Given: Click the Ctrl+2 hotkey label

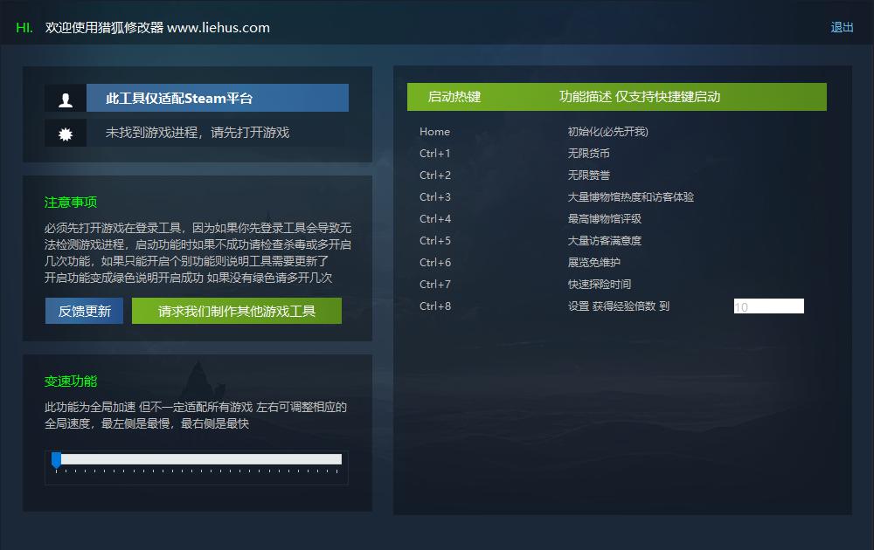Looking at the screenshot, I should [434, 175].
